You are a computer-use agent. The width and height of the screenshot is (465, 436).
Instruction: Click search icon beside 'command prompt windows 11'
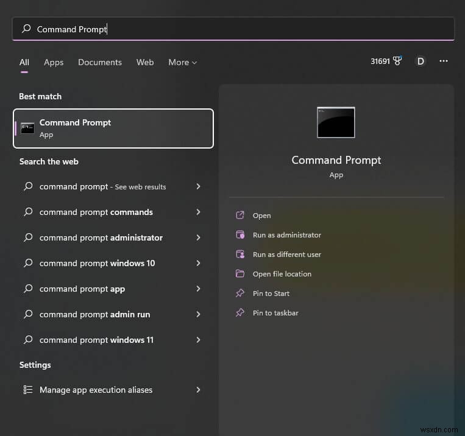[x=28, y=339]
